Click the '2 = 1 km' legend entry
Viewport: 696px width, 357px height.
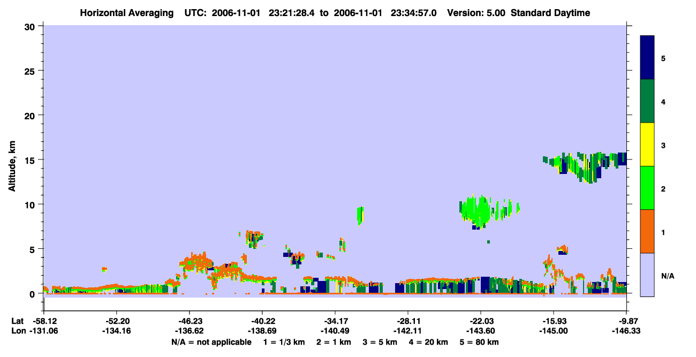[x=334, y=342]
